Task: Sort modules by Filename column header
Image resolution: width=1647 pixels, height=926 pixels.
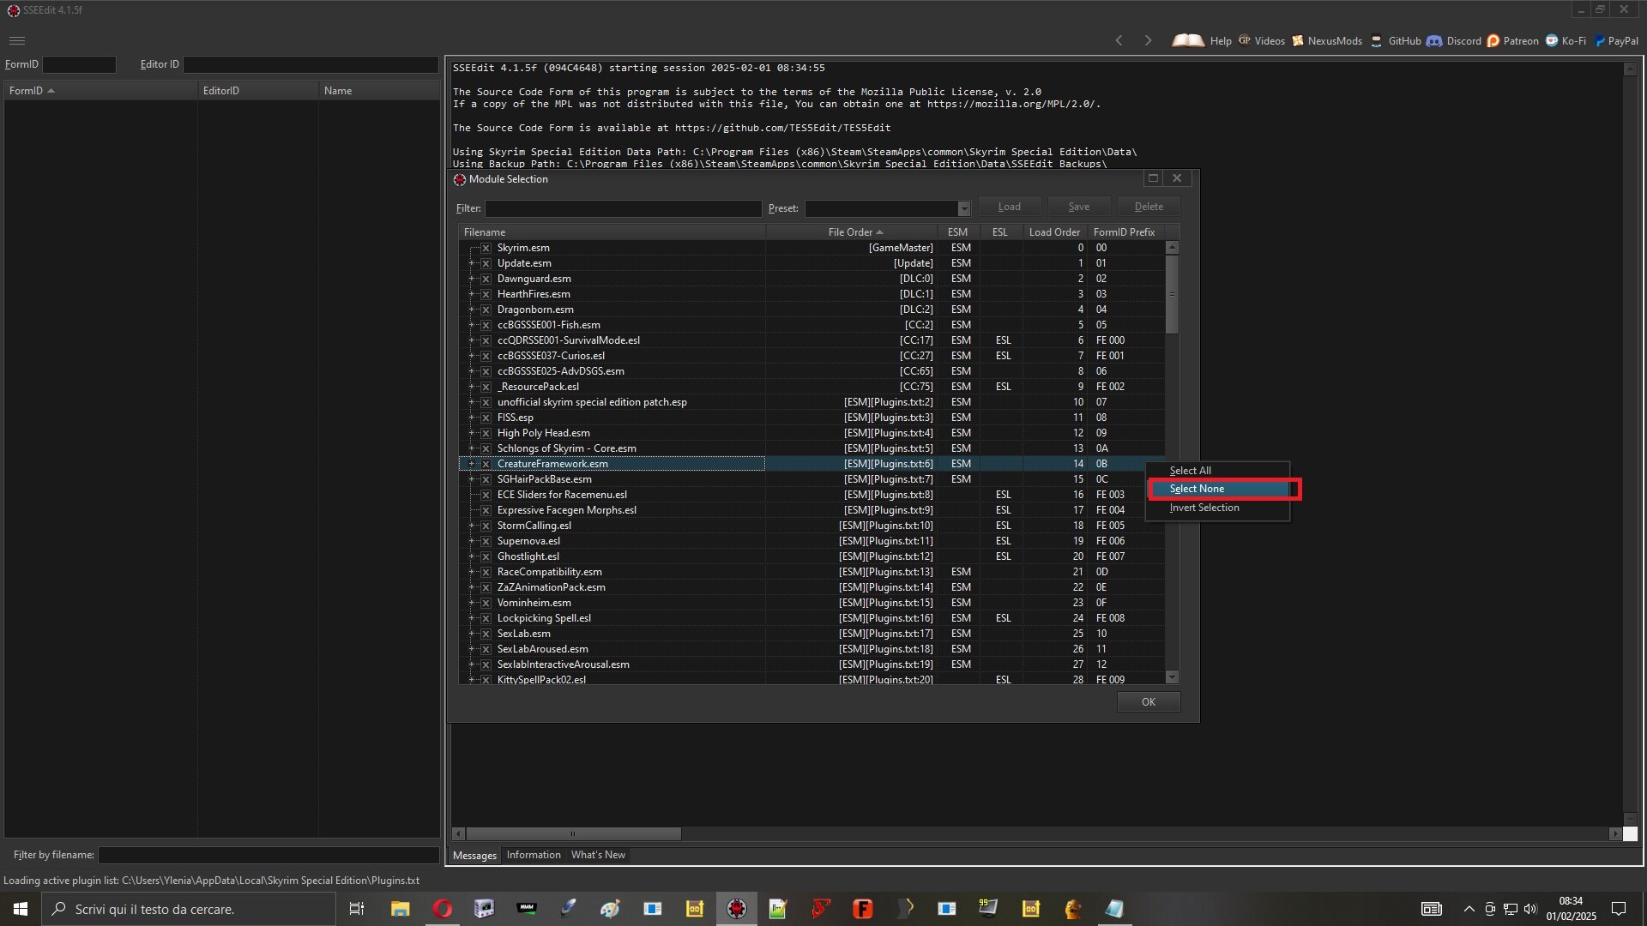Action: (x=612, y=232)
